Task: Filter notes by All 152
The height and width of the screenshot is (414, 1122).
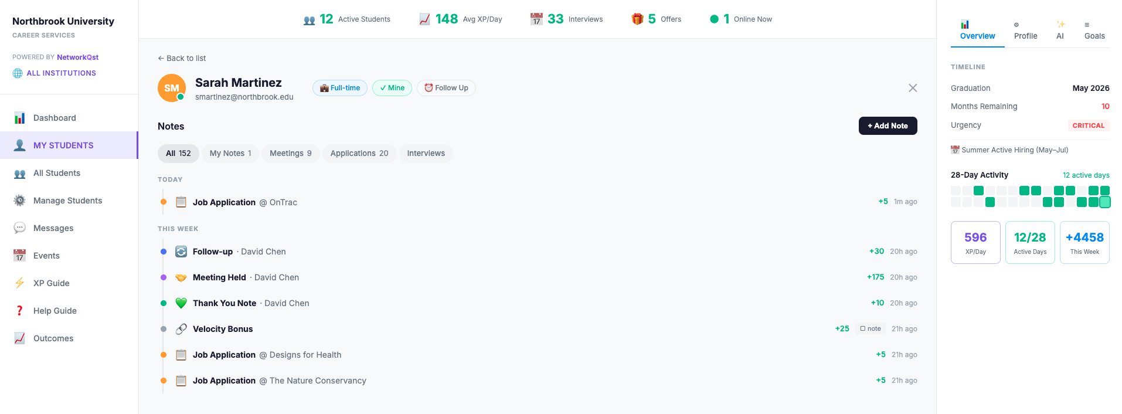Action: (178, 154)
